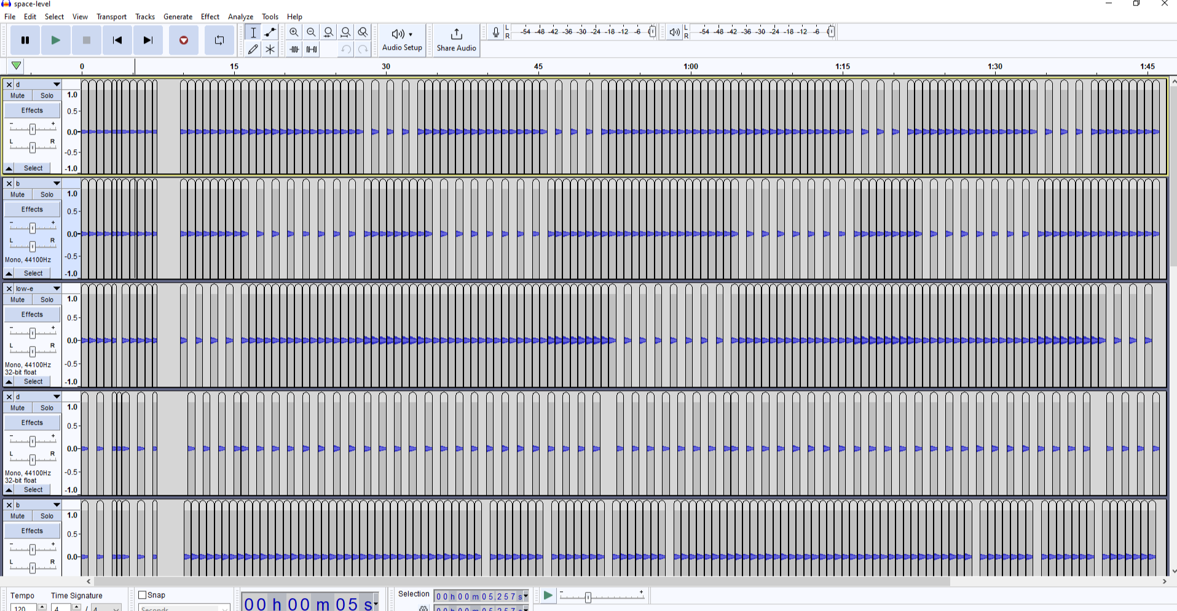This screenshot has height=611, width=1177.
Task: Click the Trim audio outside selection icon
Action: click(x=294, y=49)
